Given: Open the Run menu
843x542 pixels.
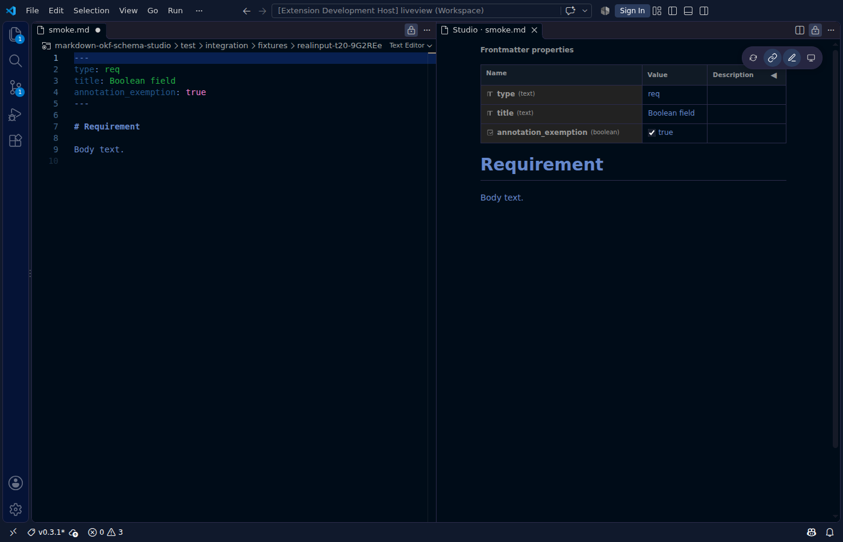Looking at the screenshot, I should pyautogui.click(x=175, y=11).
